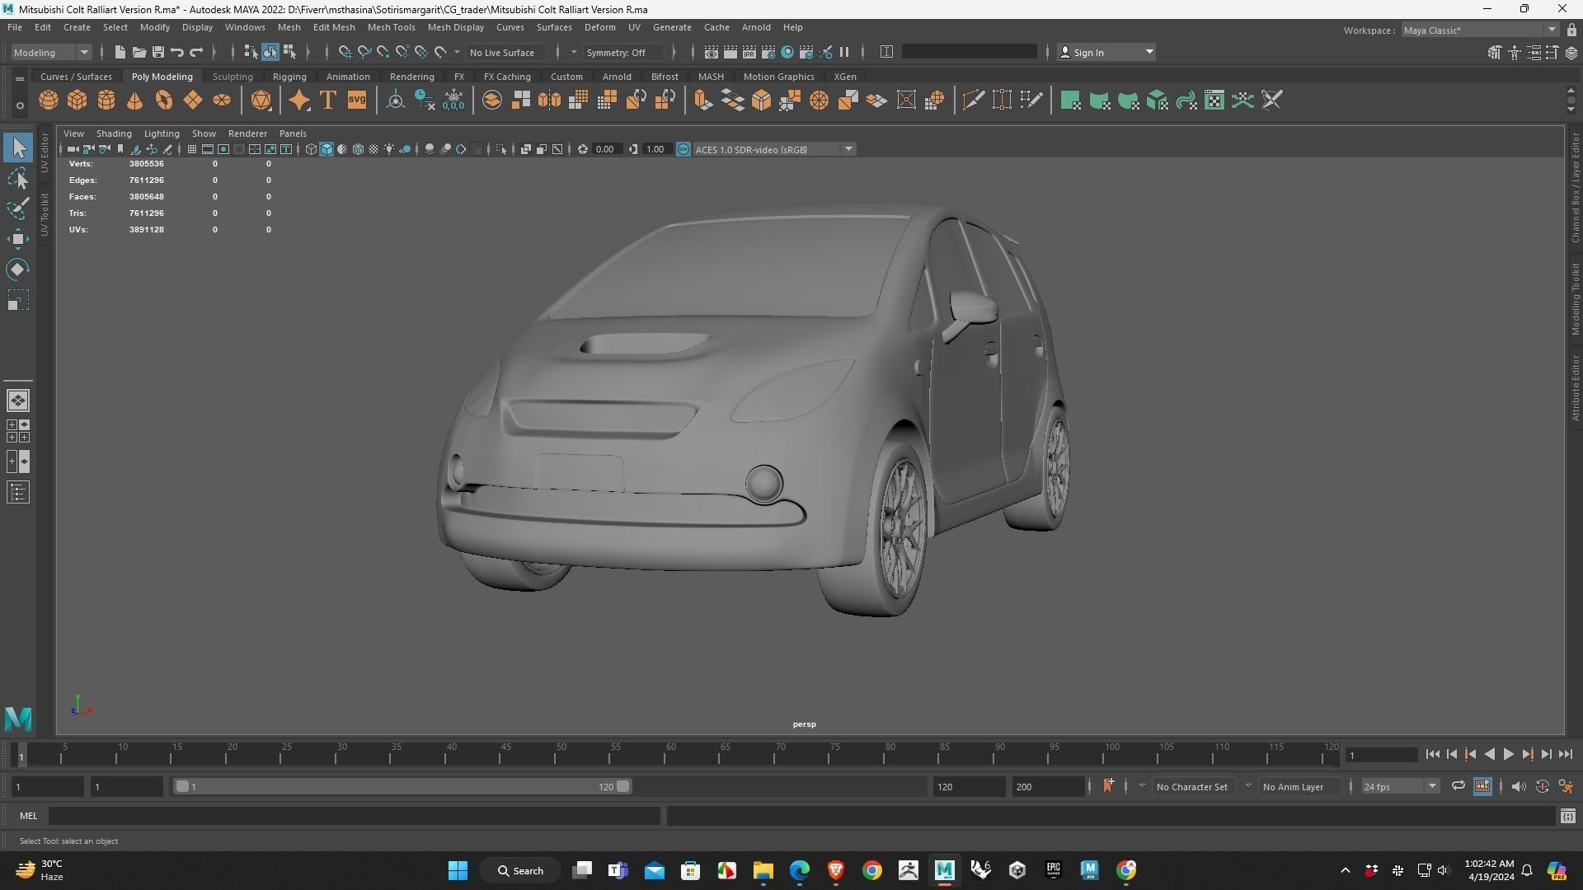Open the UV Editor checker shelf icon
The image size is (1583, 890).
point(1214,101)
